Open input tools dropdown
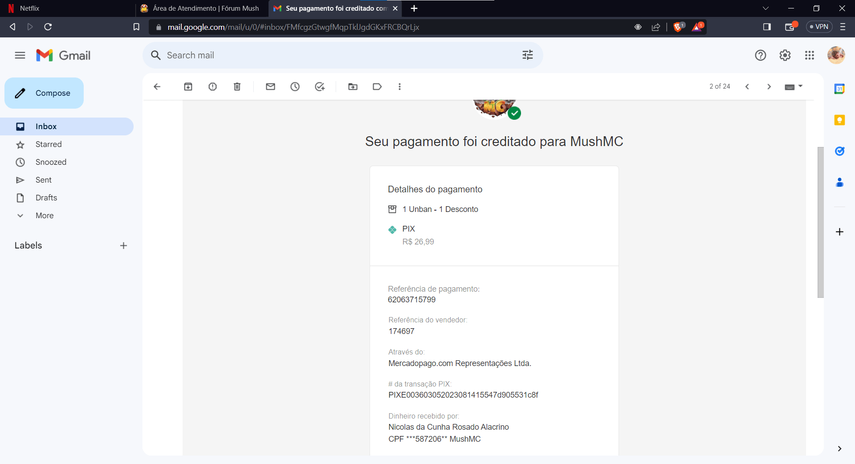 pyautogui.click(x=794, y=86)
